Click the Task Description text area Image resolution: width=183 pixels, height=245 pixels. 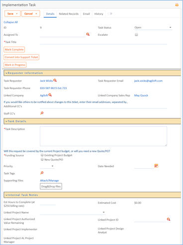coord(103,136)
